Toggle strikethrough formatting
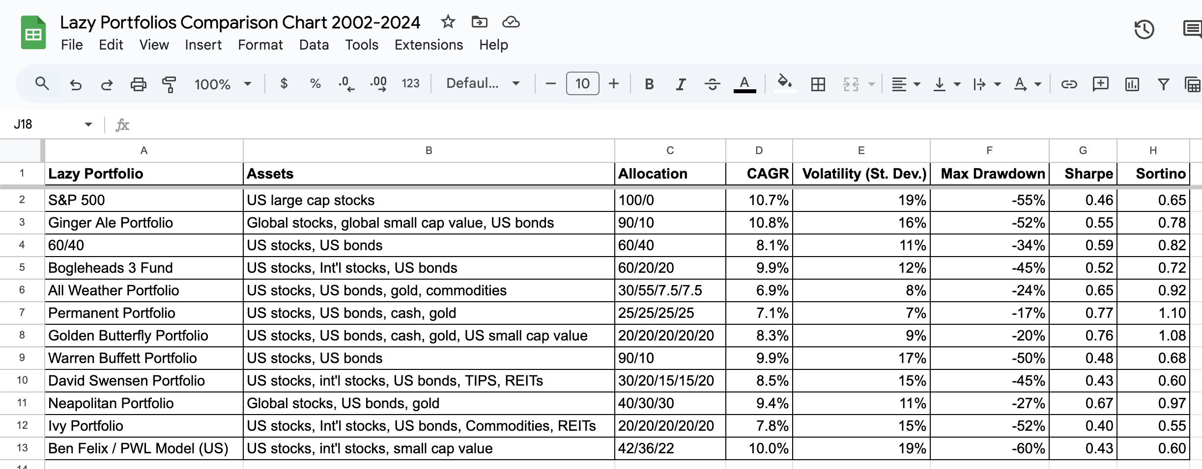 (712, 84)
